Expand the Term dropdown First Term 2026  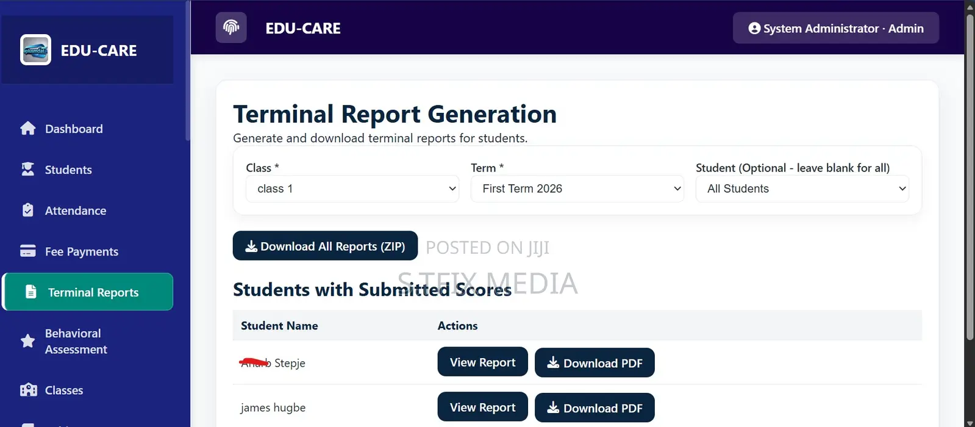577,188
